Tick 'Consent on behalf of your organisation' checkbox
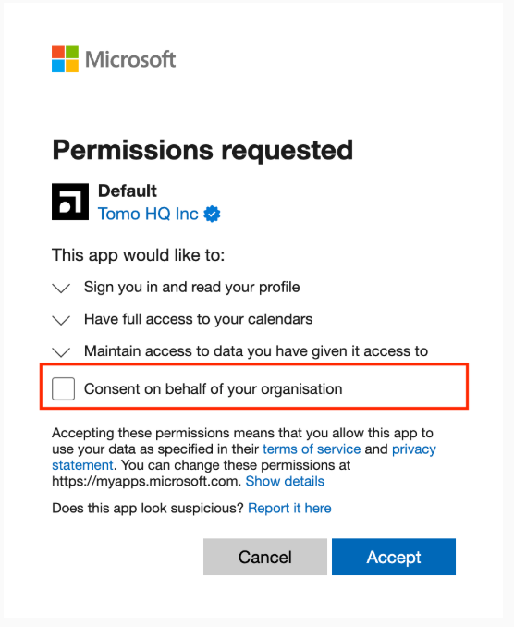The image size is (514, 627). point(63,388)
